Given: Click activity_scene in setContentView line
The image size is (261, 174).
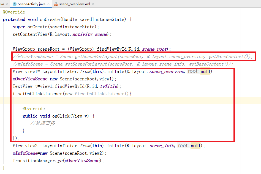Looking at the screenshot, I should coord(90,34).
